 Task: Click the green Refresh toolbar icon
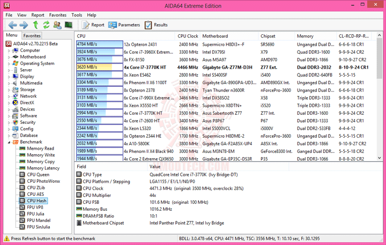click(x=46, y=25)
